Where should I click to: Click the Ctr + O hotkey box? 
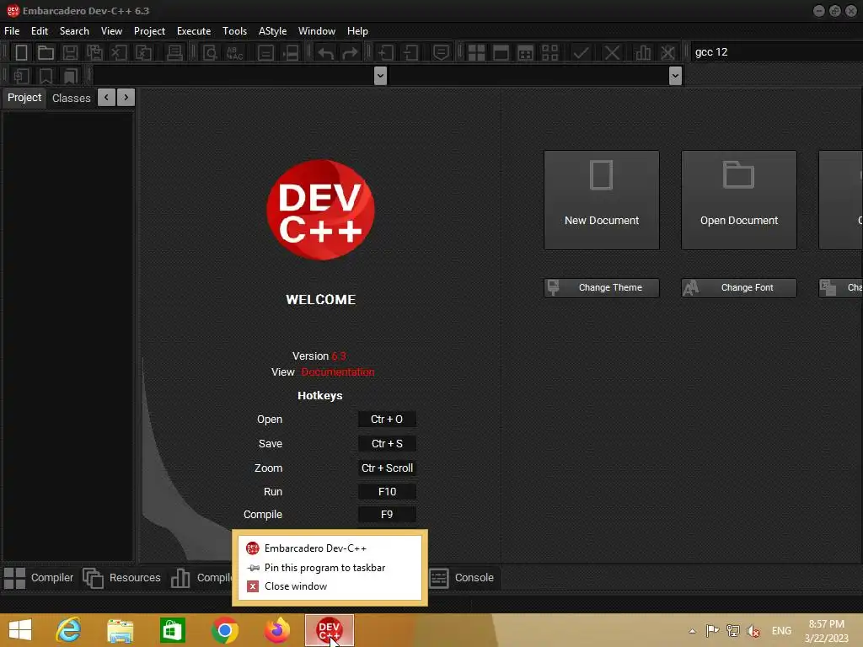click(387, 420)
